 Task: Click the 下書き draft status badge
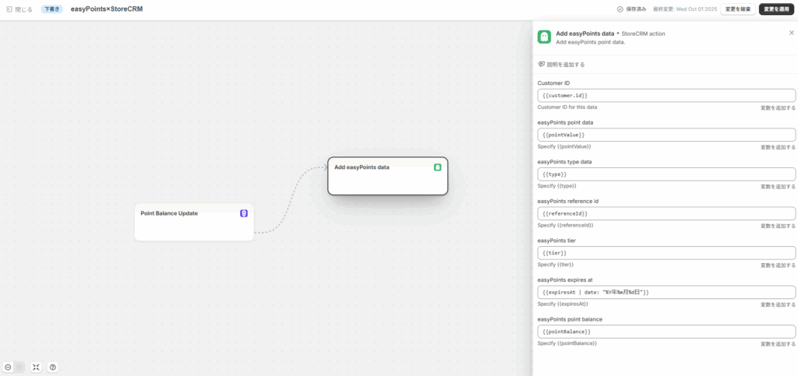click(x=52, y=9)
